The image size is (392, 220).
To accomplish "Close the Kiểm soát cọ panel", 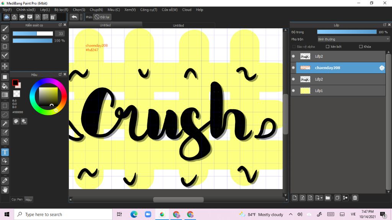I will [65, 25].
